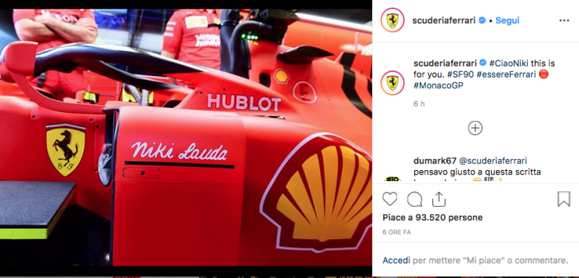The height and width of the screenshot is (278, 579).
Task: Open the #MonacoGP hashtag link
Action: [x=435, y=85]
